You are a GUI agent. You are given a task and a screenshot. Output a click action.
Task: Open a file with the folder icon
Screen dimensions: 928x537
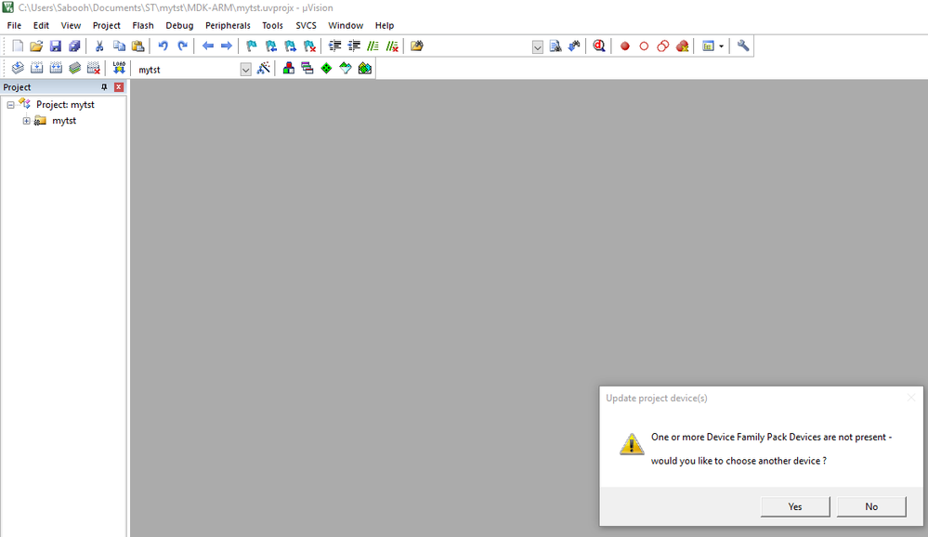37,46
